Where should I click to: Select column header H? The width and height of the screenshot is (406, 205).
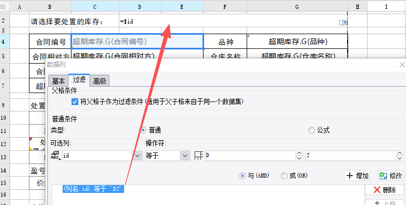click(x=357, y=7)
